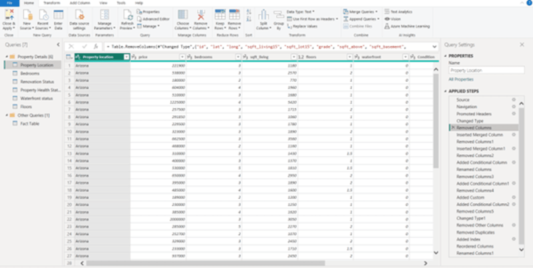Click the query Name input field

click(486, 71)
